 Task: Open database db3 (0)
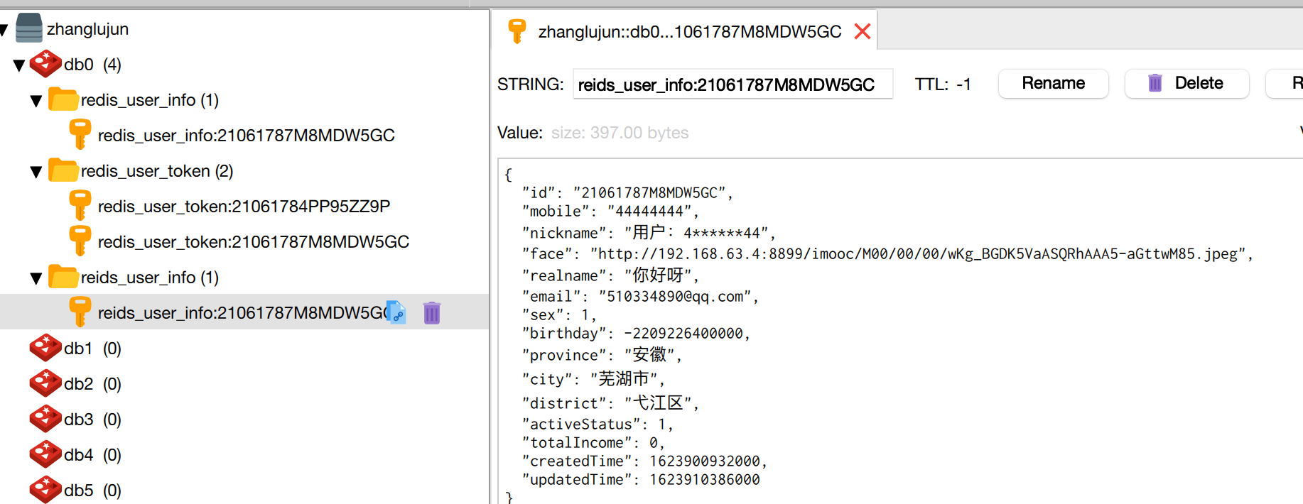(x=92, y=420)
